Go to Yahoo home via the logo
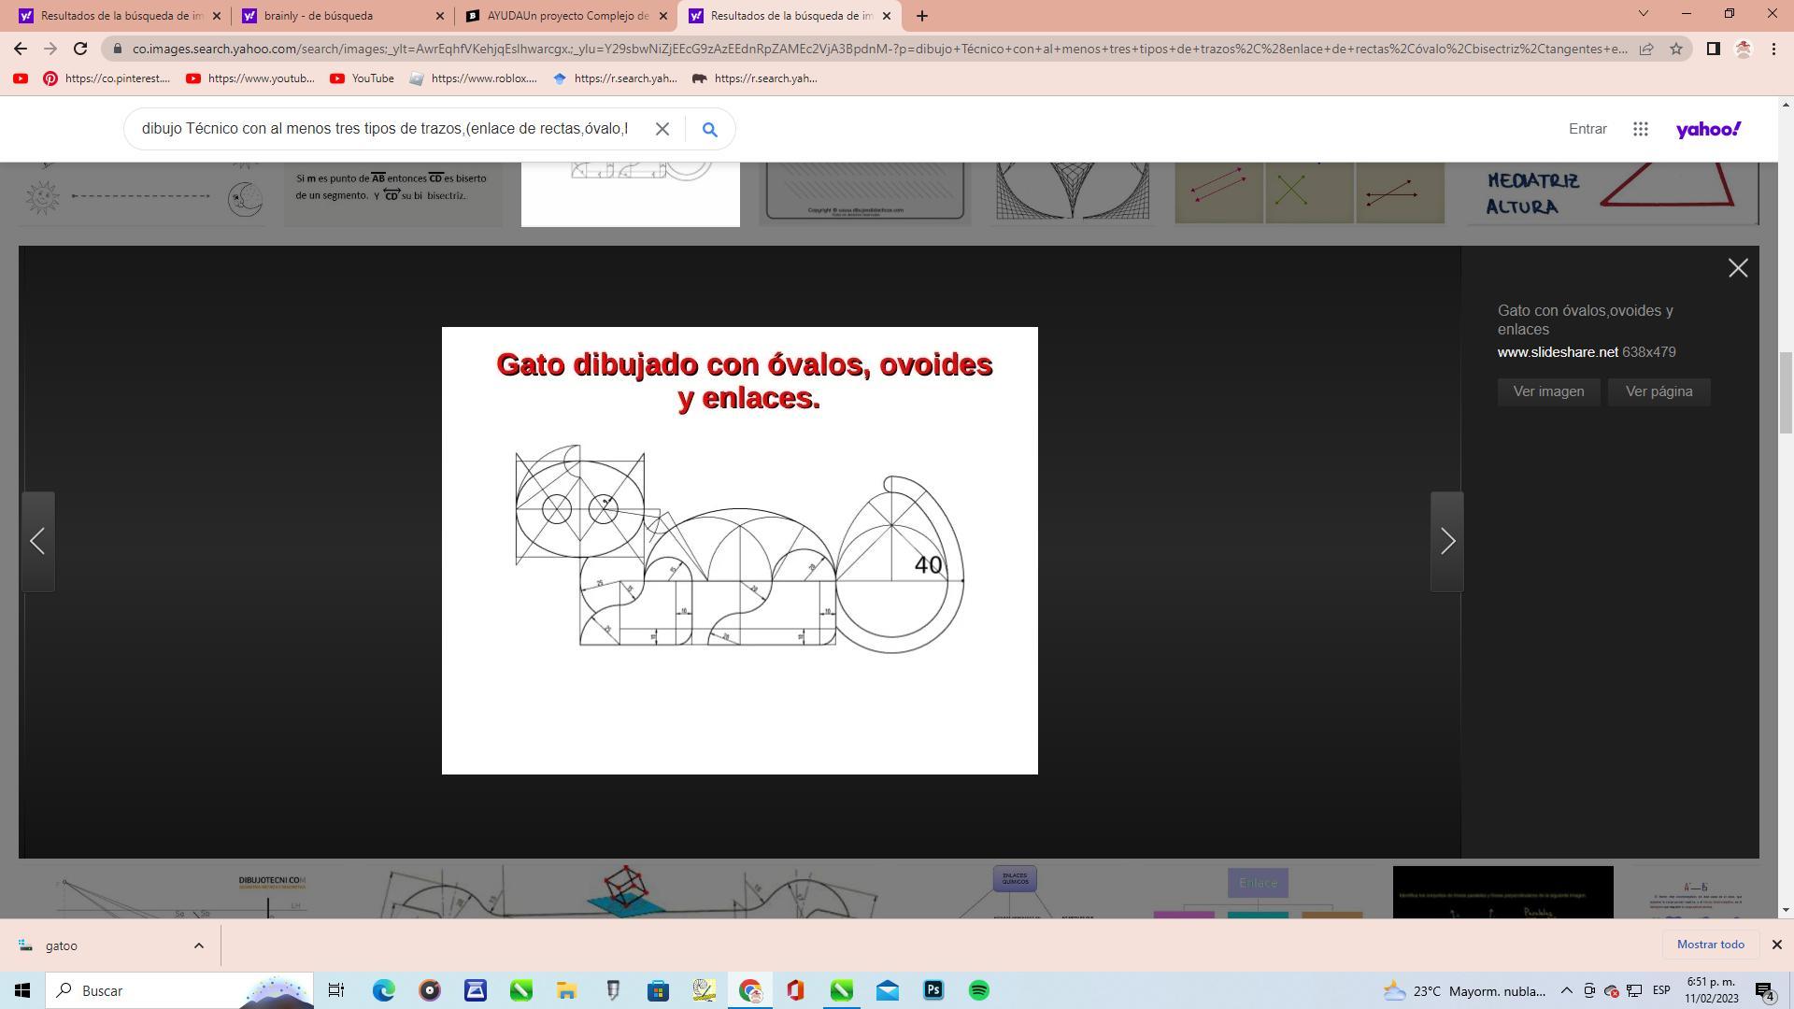 point(1708,129)
